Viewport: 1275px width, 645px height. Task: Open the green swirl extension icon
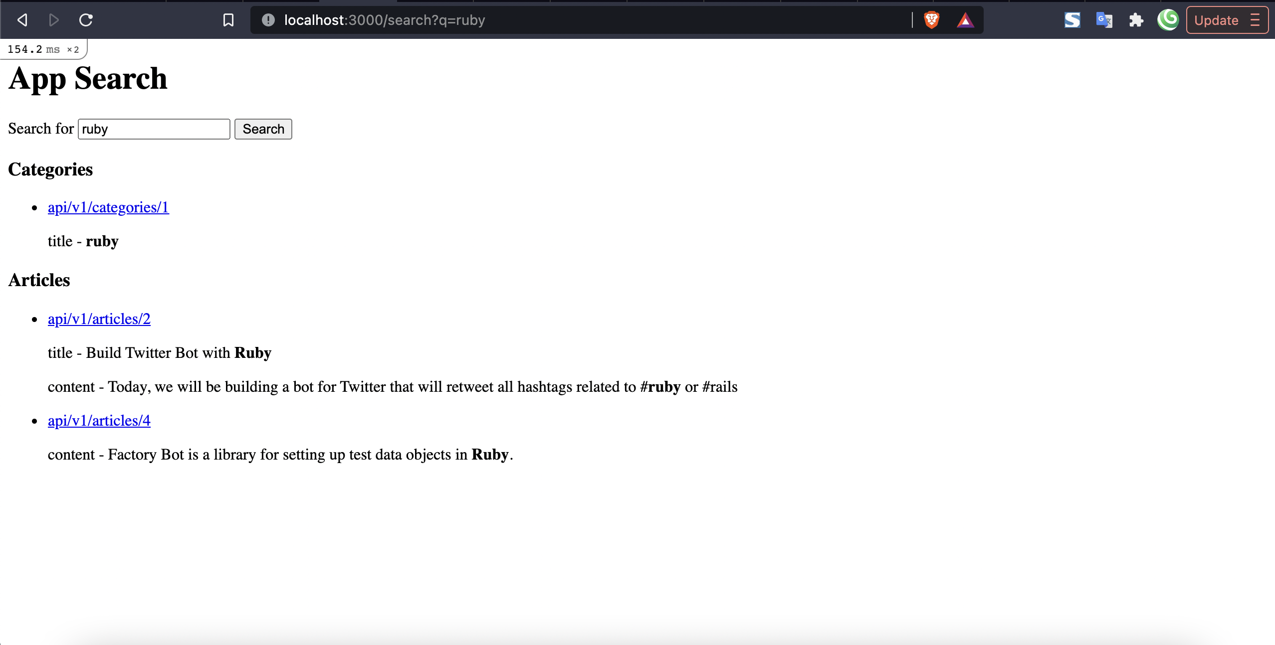tap(1168, 20)
